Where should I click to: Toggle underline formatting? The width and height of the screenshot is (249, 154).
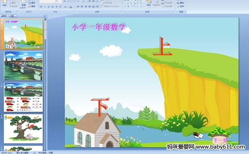coord(49,7)
